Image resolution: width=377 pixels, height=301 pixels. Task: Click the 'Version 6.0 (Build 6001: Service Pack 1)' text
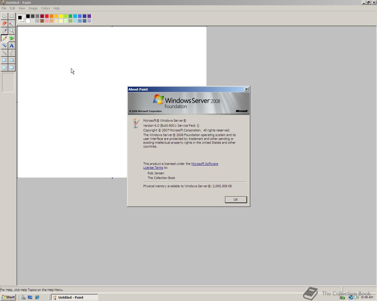[171, 126]
